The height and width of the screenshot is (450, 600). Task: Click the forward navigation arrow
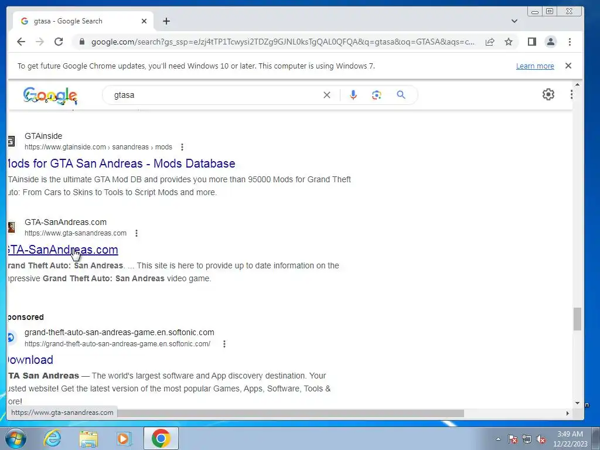pos(40,42)
